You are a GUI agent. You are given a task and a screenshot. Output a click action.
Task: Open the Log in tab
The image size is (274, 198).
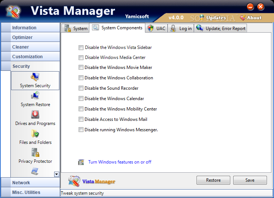tap(181, 28)
